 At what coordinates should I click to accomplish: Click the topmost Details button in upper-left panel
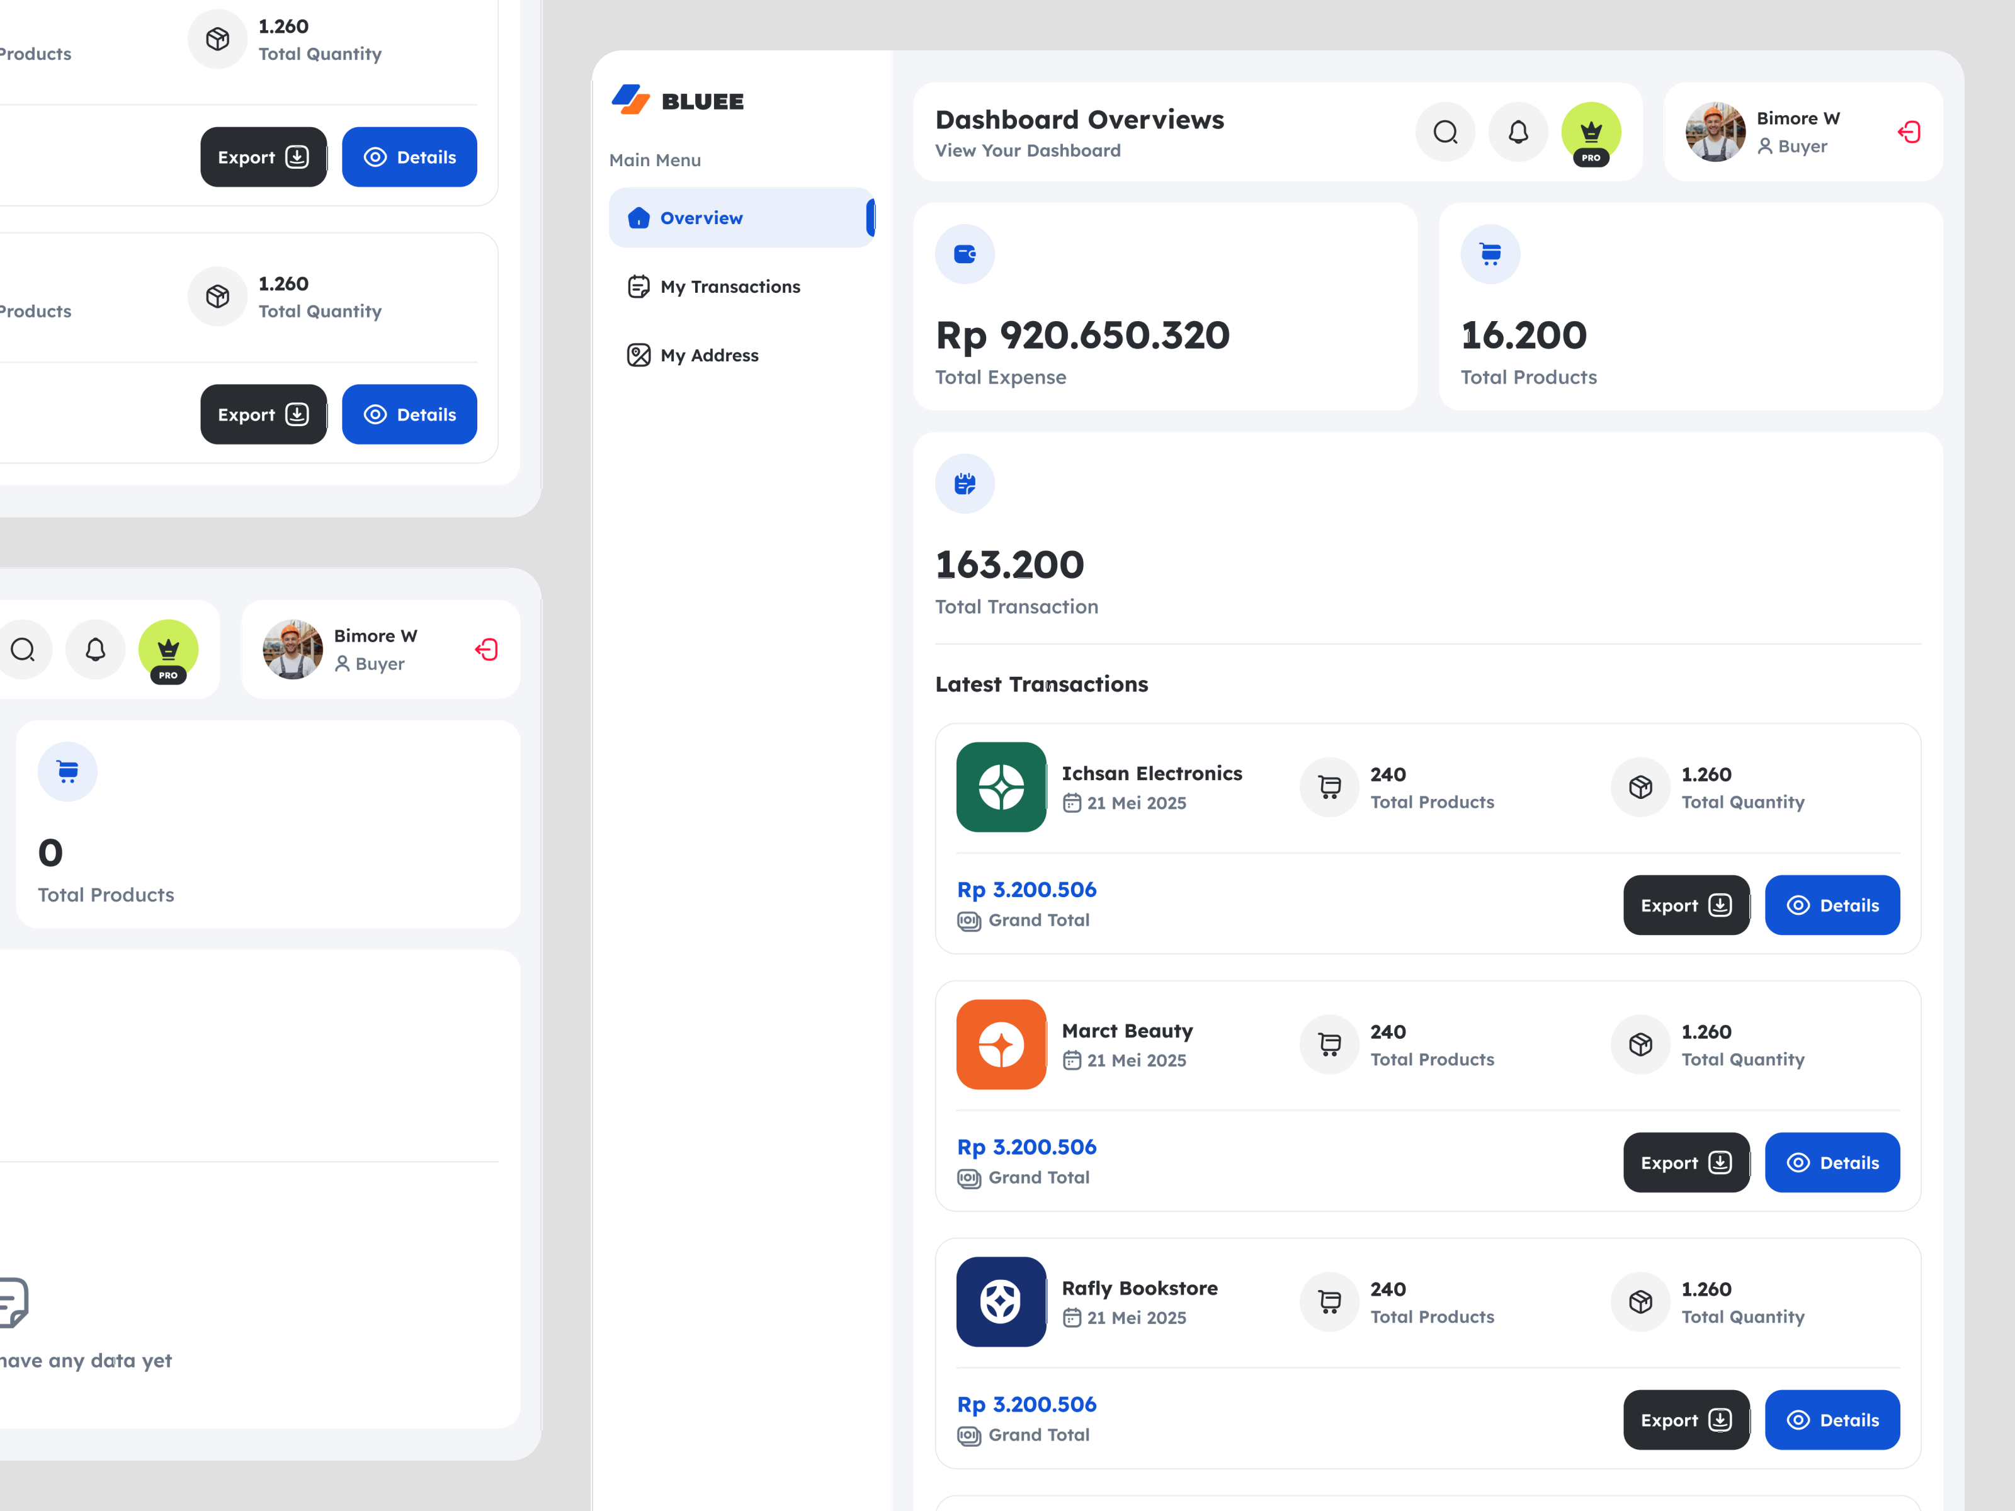click(x=409, y=157)
